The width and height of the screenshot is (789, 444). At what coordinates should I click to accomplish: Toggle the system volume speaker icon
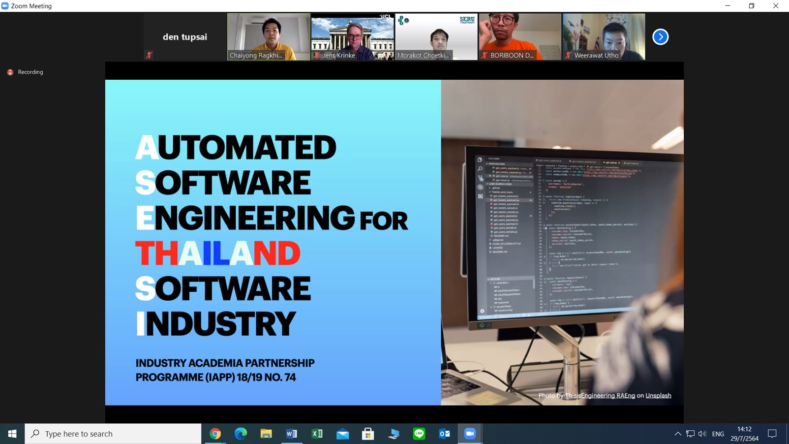[x=702, y=434]
